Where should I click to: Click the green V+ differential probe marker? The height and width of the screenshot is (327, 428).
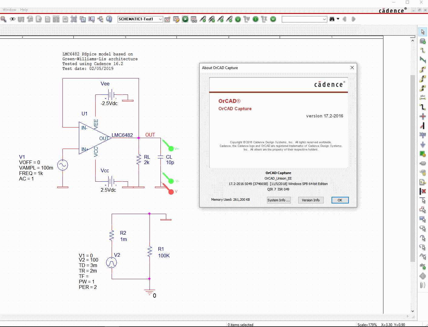point(171,148)
